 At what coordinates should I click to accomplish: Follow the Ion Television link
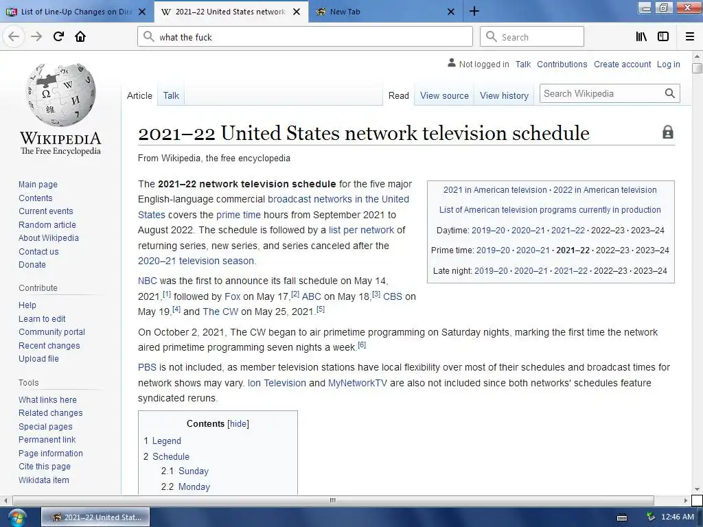pos(277,383)
